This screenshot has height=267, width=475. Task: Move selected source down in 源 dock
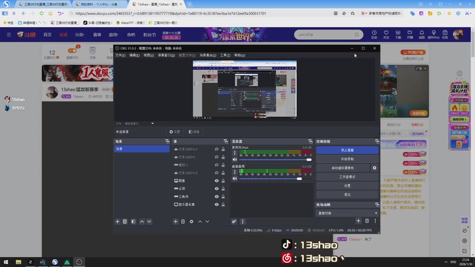click(207, 221)
